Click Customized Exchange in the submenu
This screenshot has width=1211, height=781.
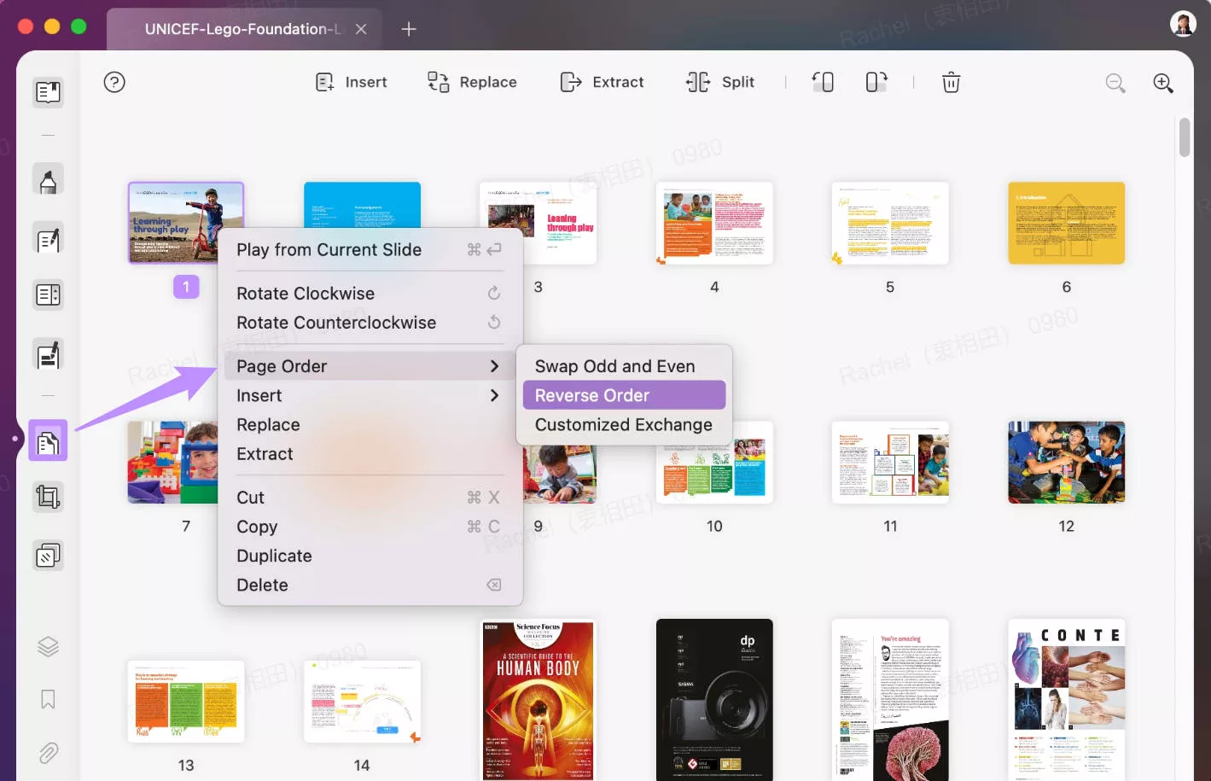pos(623,424)
